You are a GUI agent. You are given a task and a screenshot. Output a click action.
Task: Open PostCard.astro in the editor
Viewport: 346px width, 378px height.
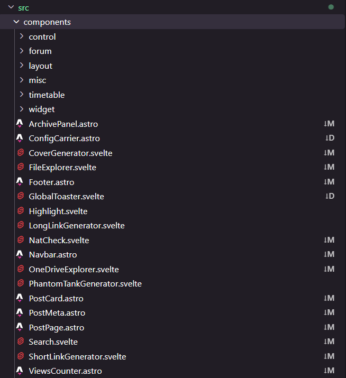[56, 298]
